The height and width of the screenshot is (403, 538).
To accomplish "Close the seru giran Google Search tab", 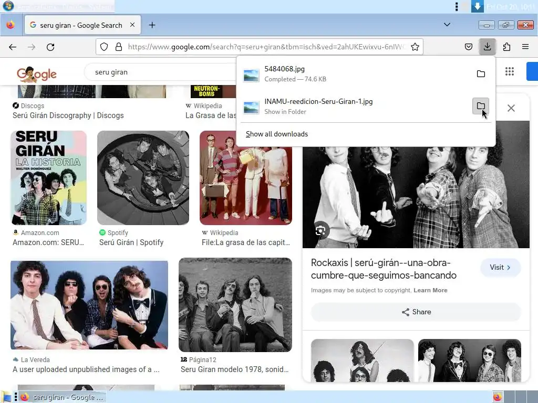I will coord(132,25).
